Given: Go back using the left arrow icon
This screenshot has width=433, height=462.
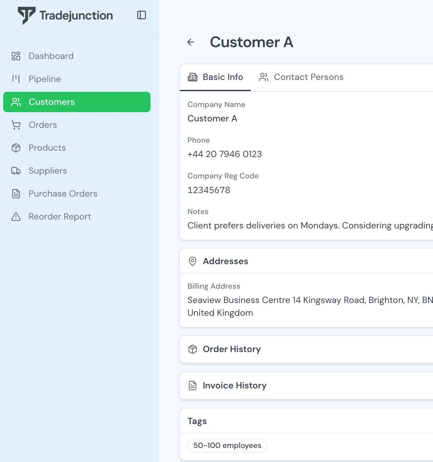Looking at the screenshot, I should click(191, 42).
